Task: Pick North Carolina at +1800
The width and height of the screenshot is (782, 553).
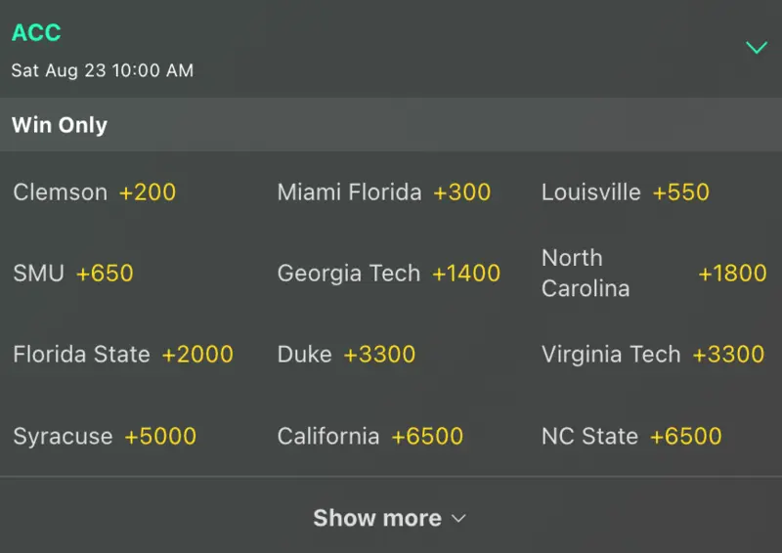Action: pyautogui.click(x=653, y=274)
